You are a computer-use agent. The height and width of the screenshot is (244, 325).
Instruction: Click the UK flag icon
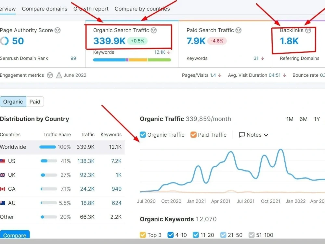[3, 175]
